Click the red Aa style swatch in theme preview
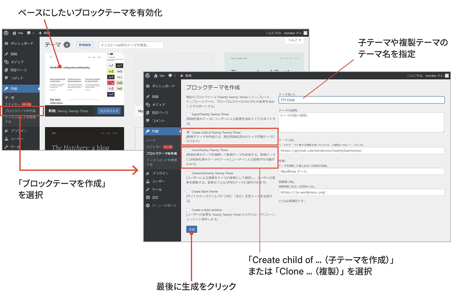451x299 pixels. click(111, 83)
